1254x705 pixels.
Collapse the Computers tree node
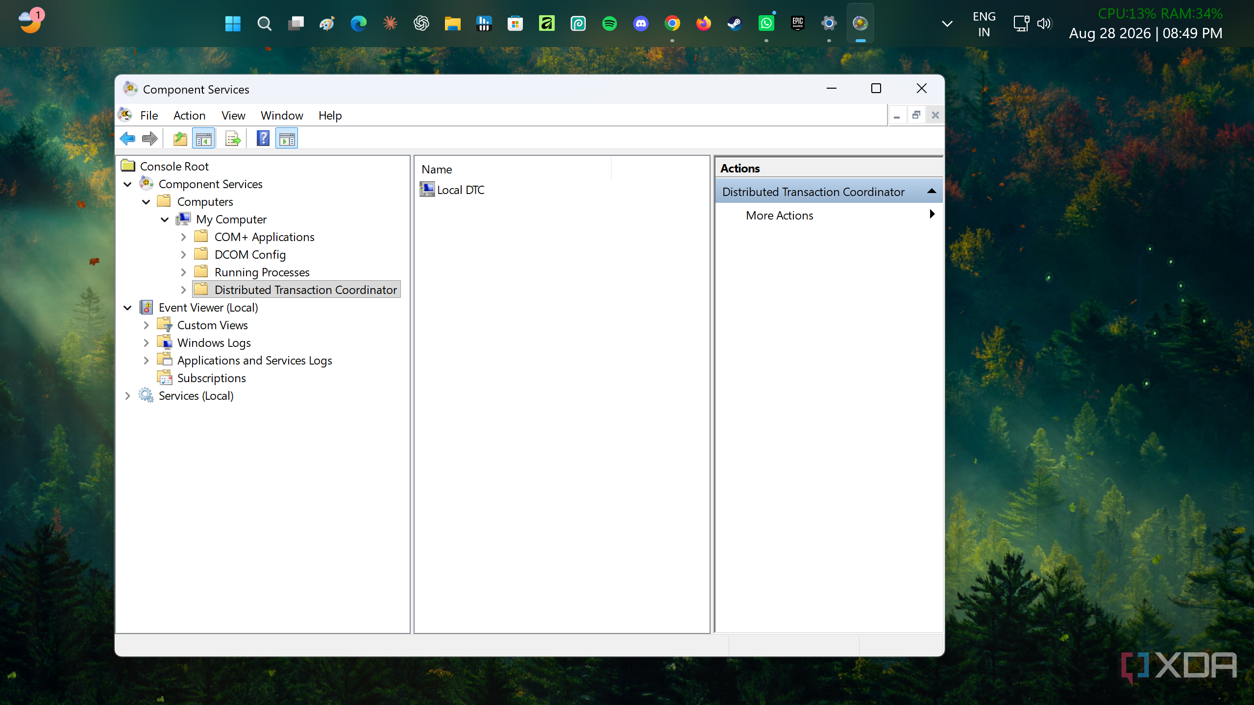(146, 202)
